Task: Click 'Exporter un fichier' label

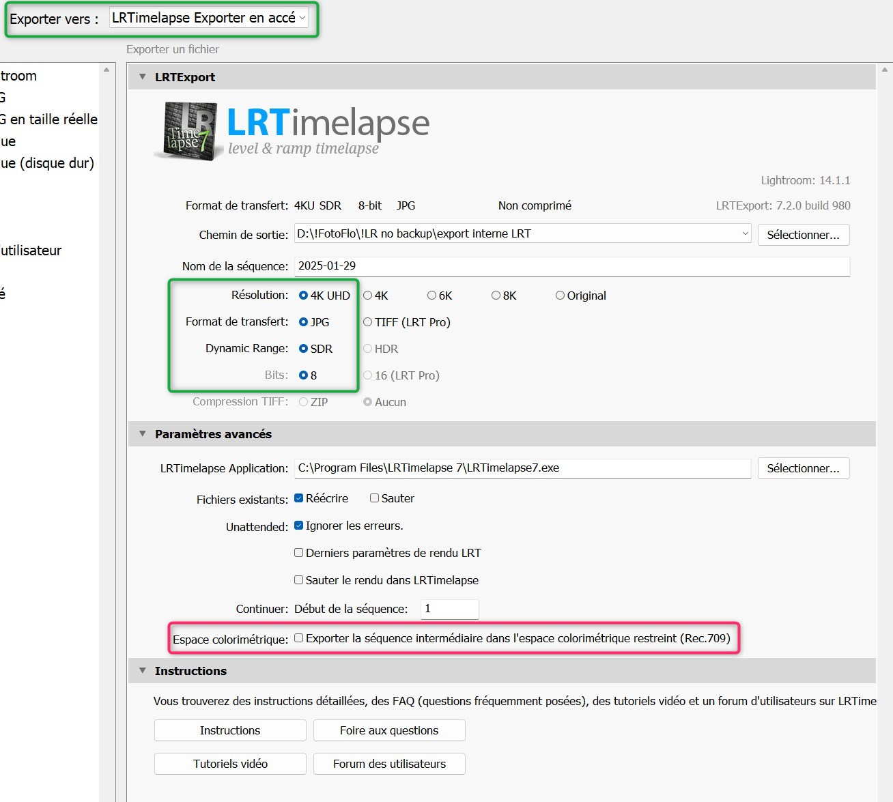Action: [173, 49]
